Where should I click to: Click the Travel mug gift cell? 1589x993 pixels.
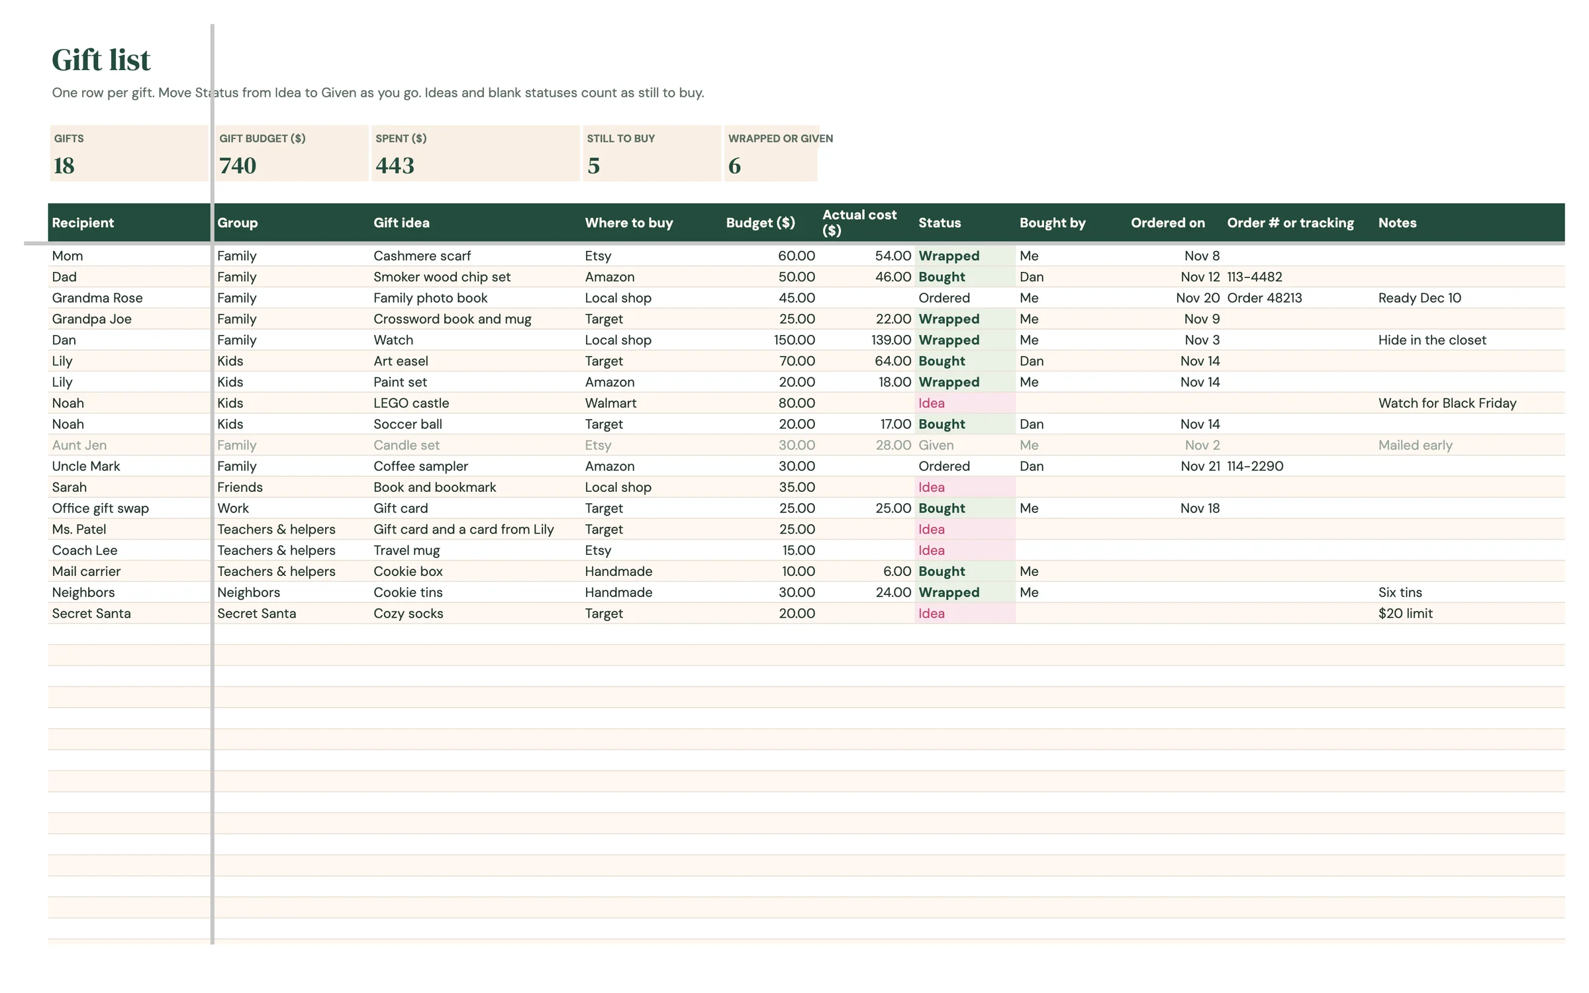tap(407, 550)
